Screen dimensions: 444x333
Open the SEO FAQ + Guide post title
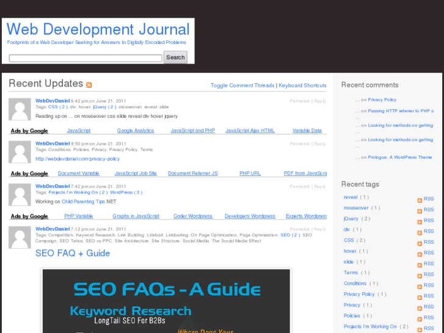(73, 253)
